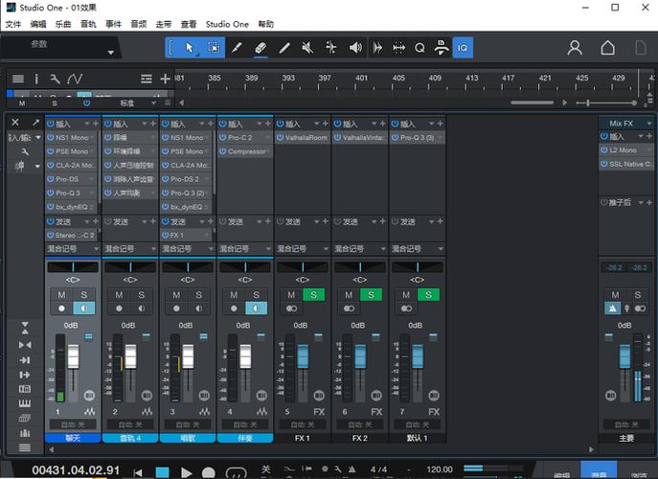Select the Mute tool

(307, 48)
